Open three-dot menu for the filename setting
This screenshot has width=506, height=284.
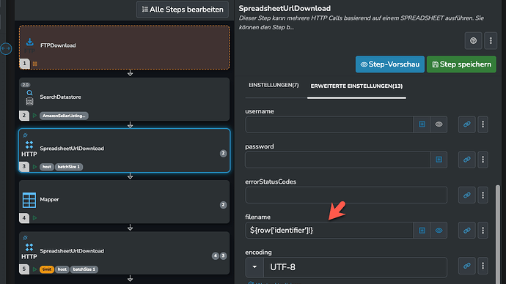[483, 231]
